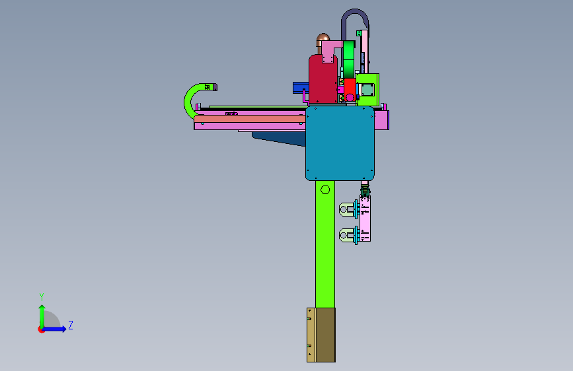Select the pink bracket atop crimson cover
This screenshot has height=371, width=573.
click(x=330, y=51)
